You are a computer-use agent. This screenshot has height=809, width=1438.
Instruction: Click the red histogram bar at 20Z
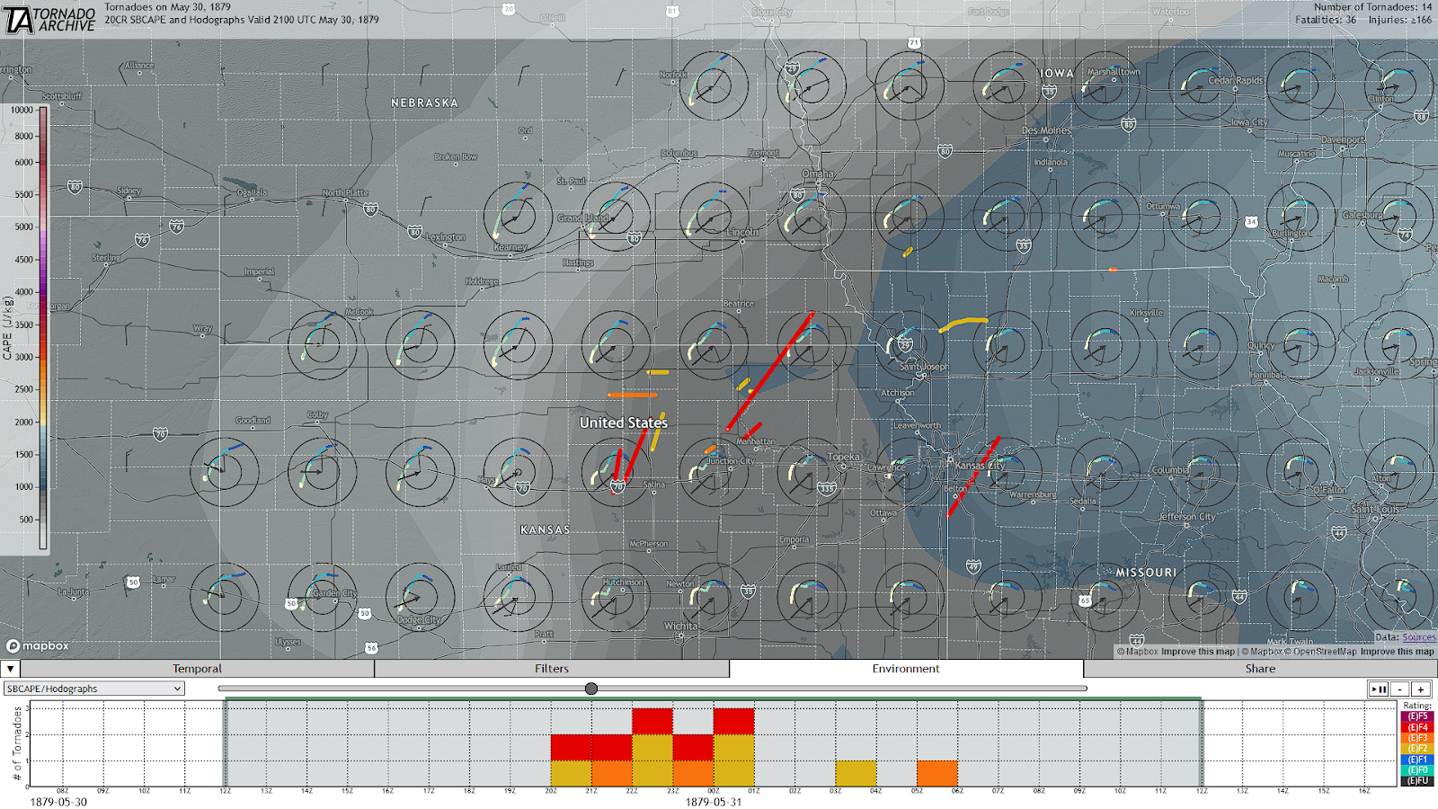pyautogui.click(x=571, y=748)
